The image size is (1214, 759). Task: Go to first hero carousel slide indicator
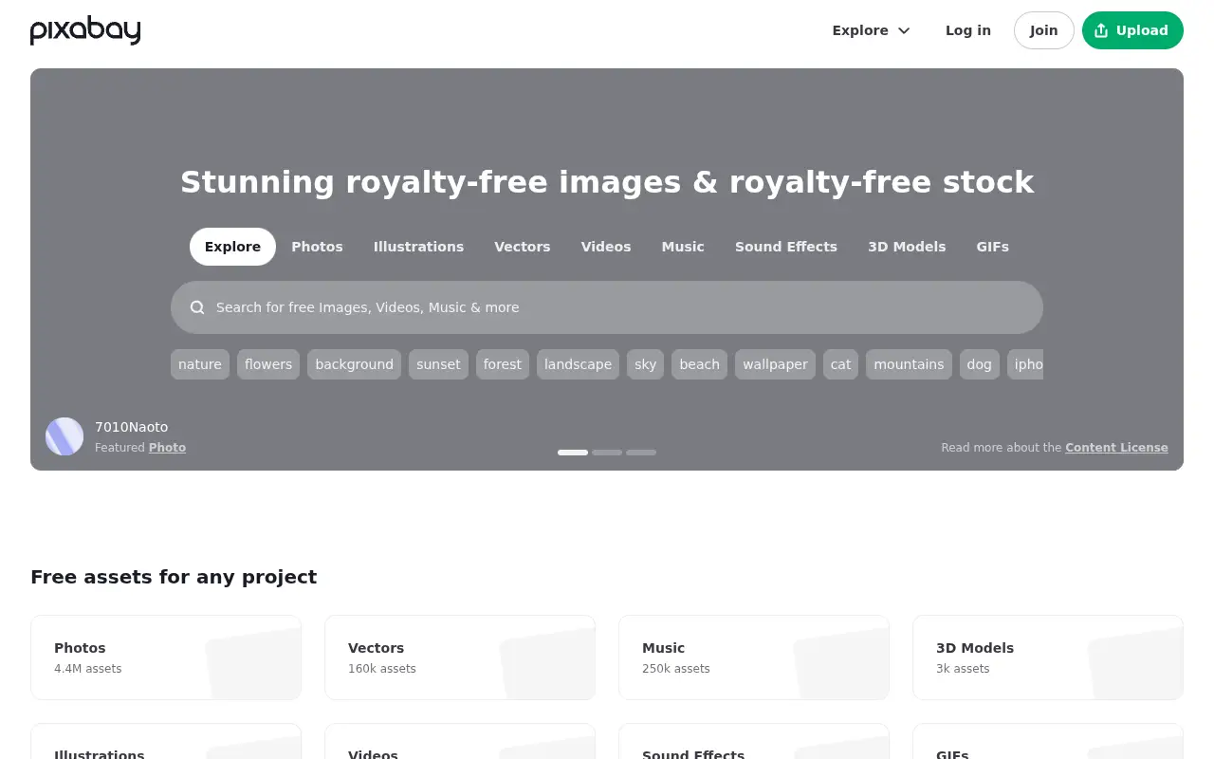coord(573,453)
